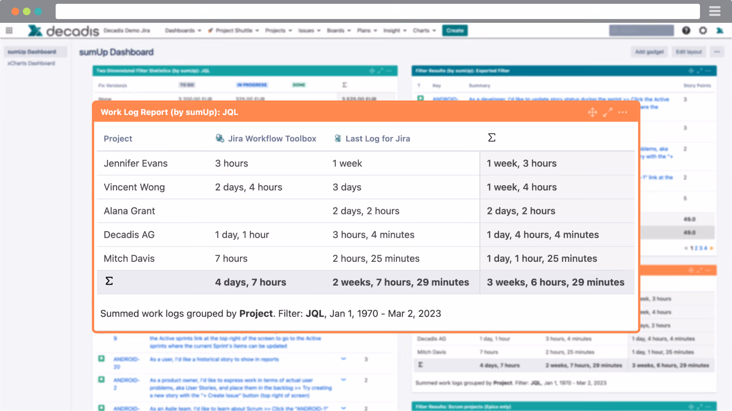Click the sumUp Dashboard page title
732x411 pixels.
pos(116,52)
